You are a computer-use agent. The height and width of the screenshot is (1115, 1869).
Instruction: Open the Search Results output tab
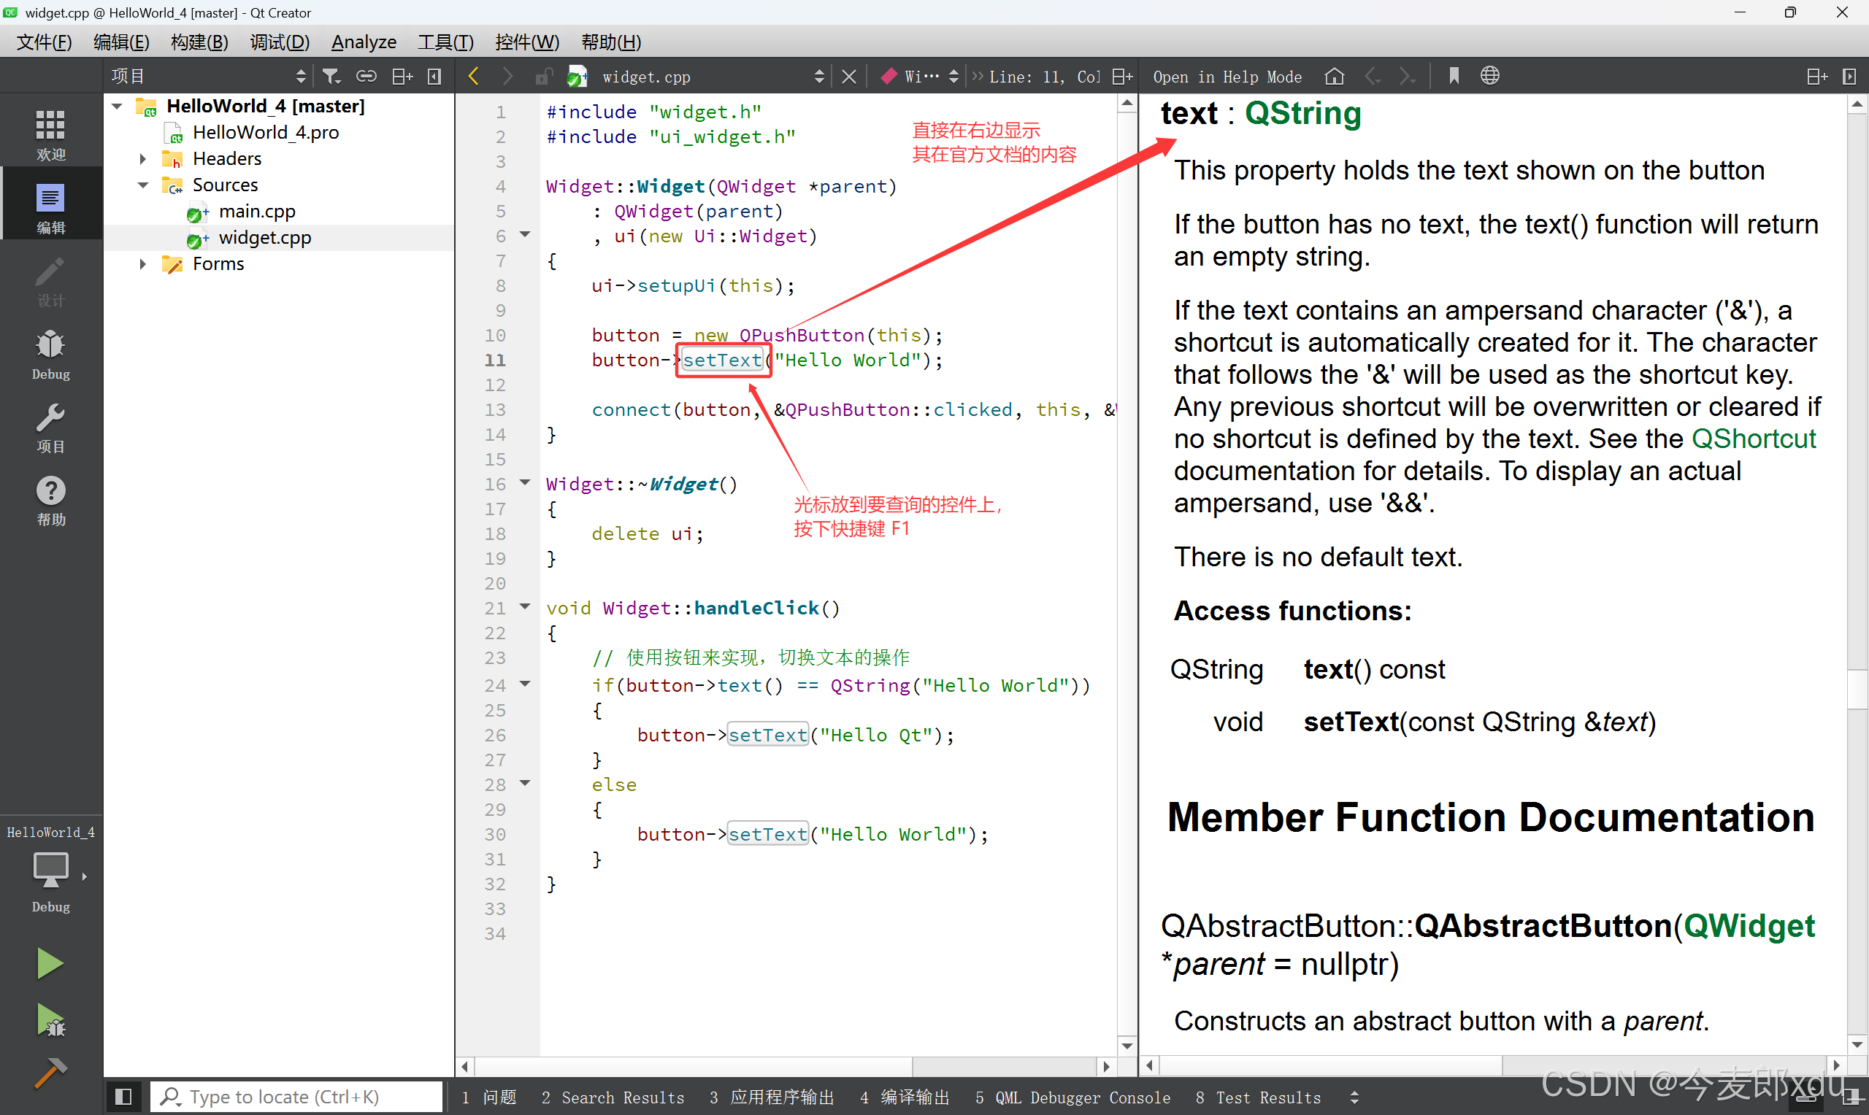pos(613,1097)
